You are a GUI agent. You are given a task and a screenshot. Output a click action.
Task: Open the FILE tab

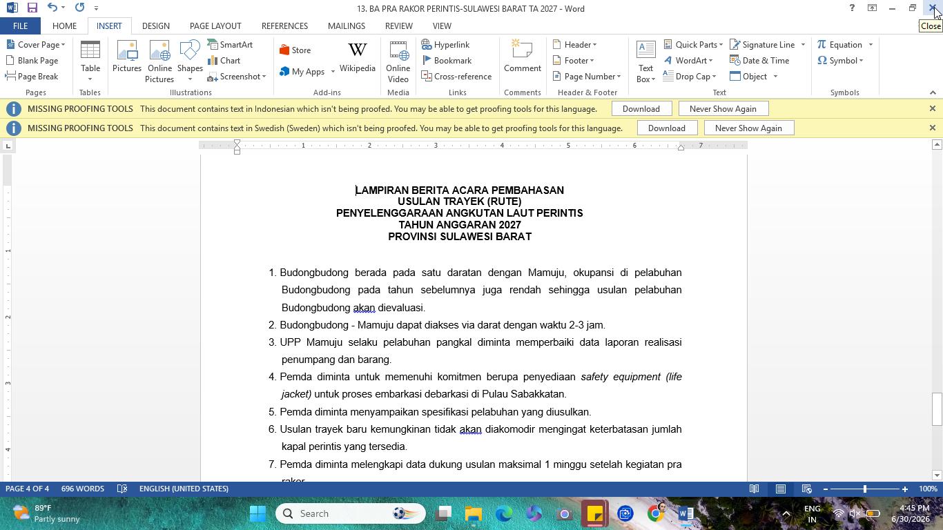pos(20,26)
